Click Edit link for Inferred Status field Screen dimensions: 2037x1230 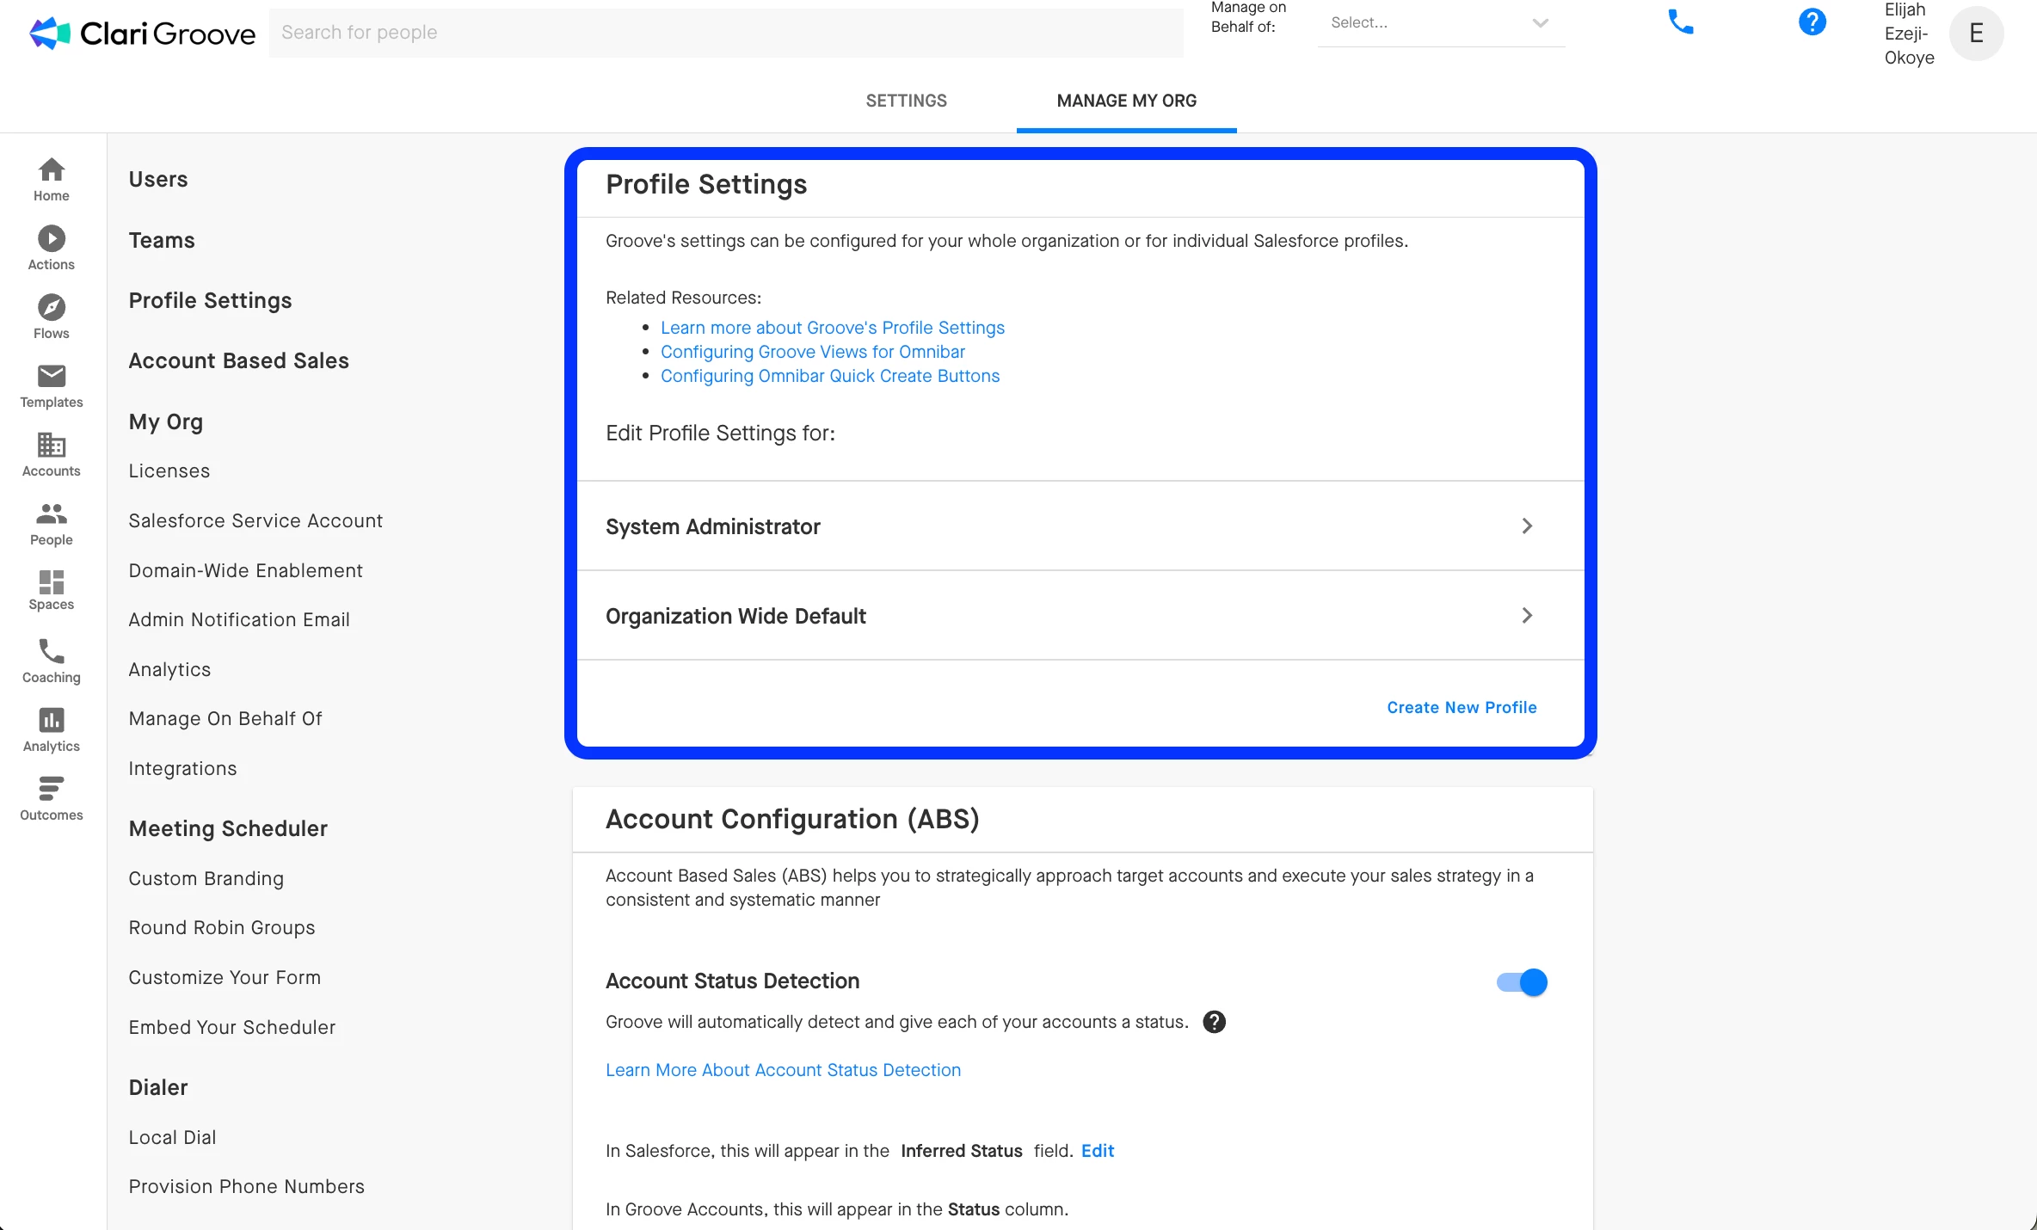coord(1097,1151)
